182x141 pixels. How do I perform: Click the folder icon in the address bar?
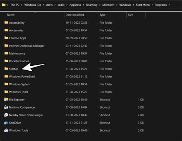pyautogui.click(x=4, y=5)
